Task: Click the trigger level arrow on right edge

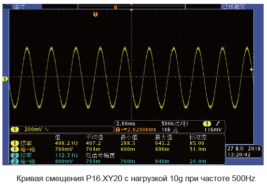Action: (252, 70)
